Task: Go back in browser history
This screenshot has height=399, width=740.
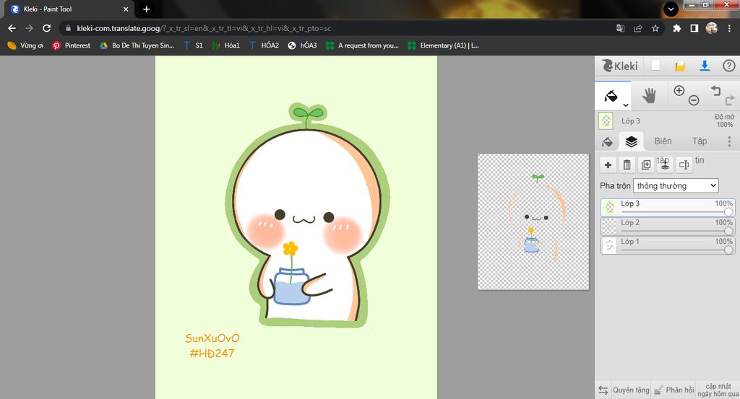Action: [x=12, y=28]
